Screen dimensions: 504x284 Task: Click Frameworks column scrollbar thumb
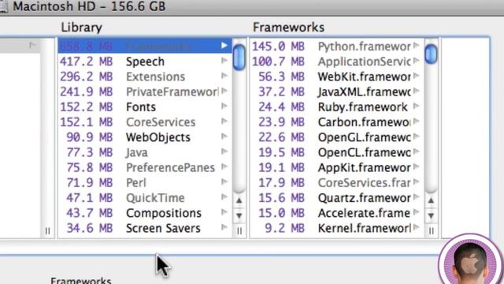click(431, 54)
